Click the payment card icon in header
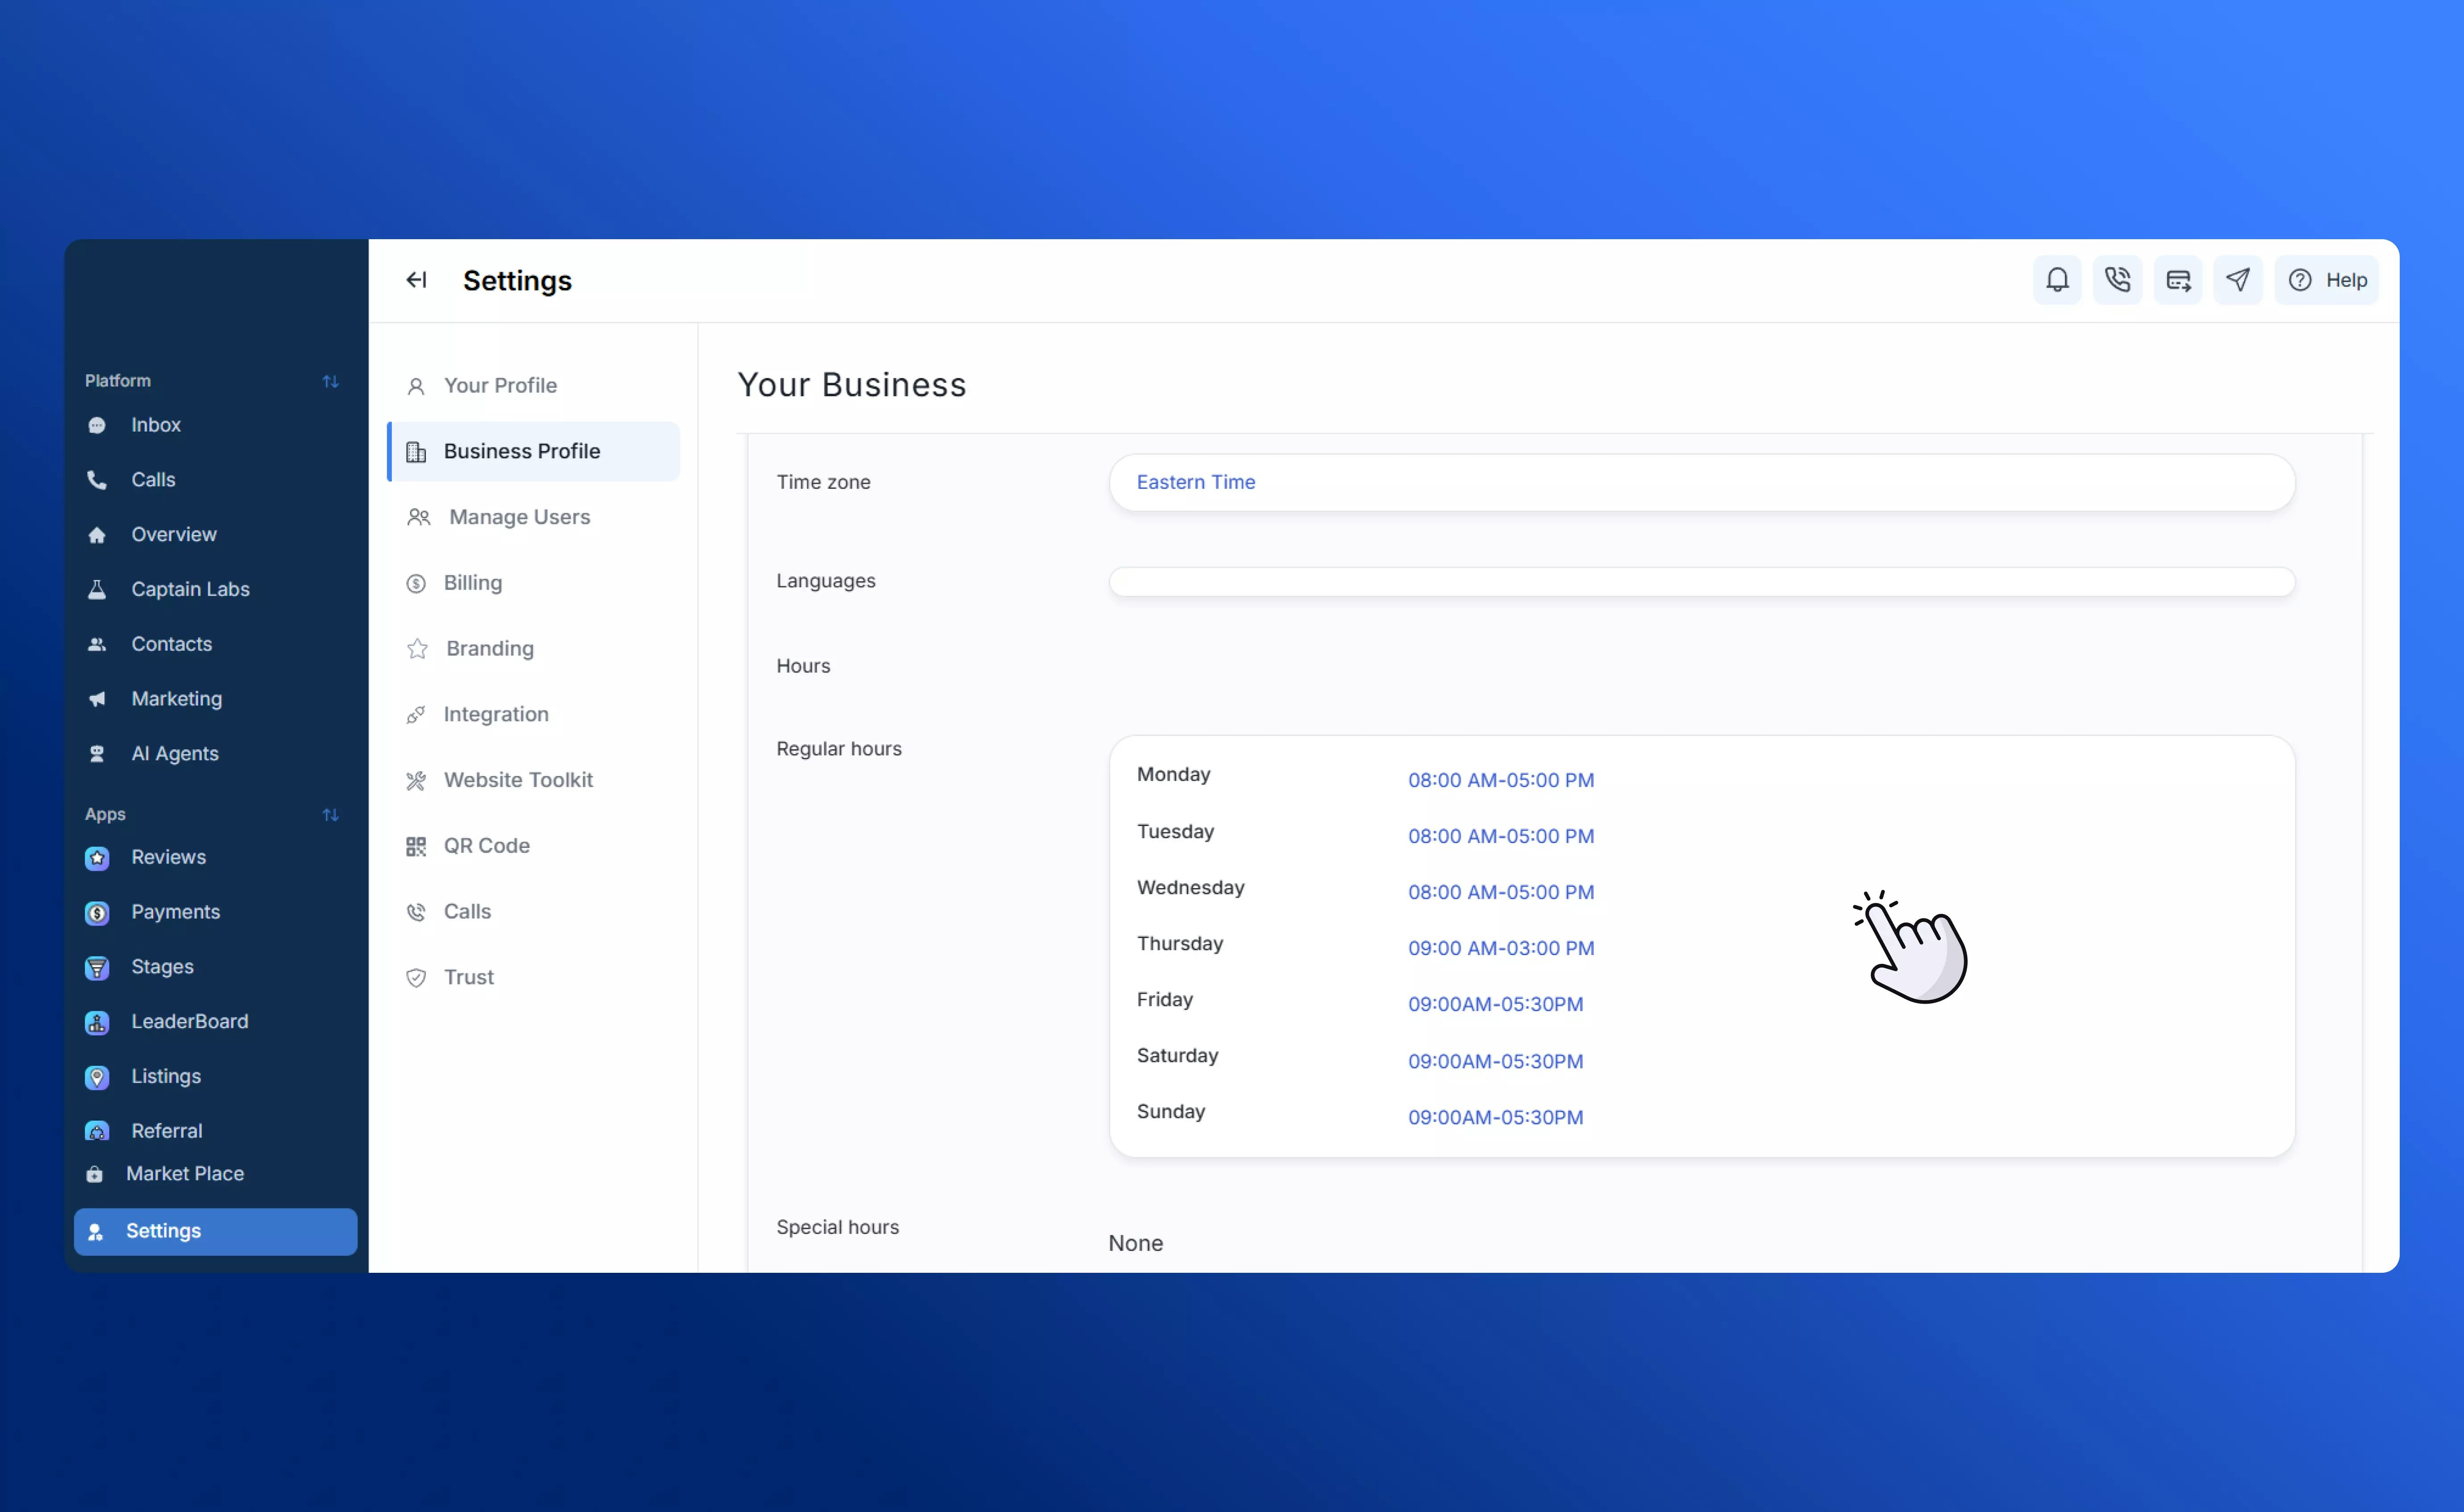 [x=2178, y=280]
